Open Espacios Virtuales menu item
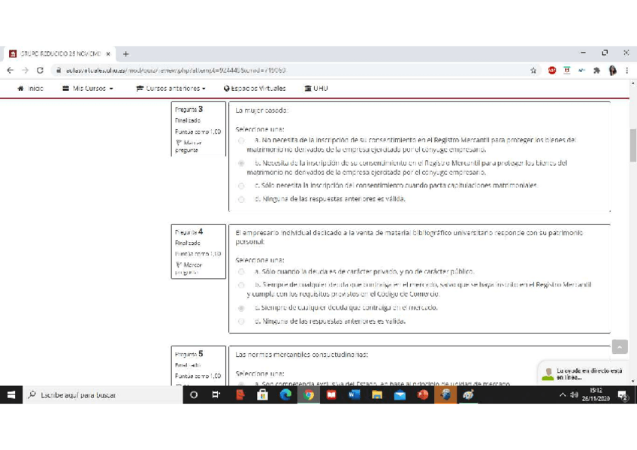Viewport: 637px width, 450px height. 255,89
